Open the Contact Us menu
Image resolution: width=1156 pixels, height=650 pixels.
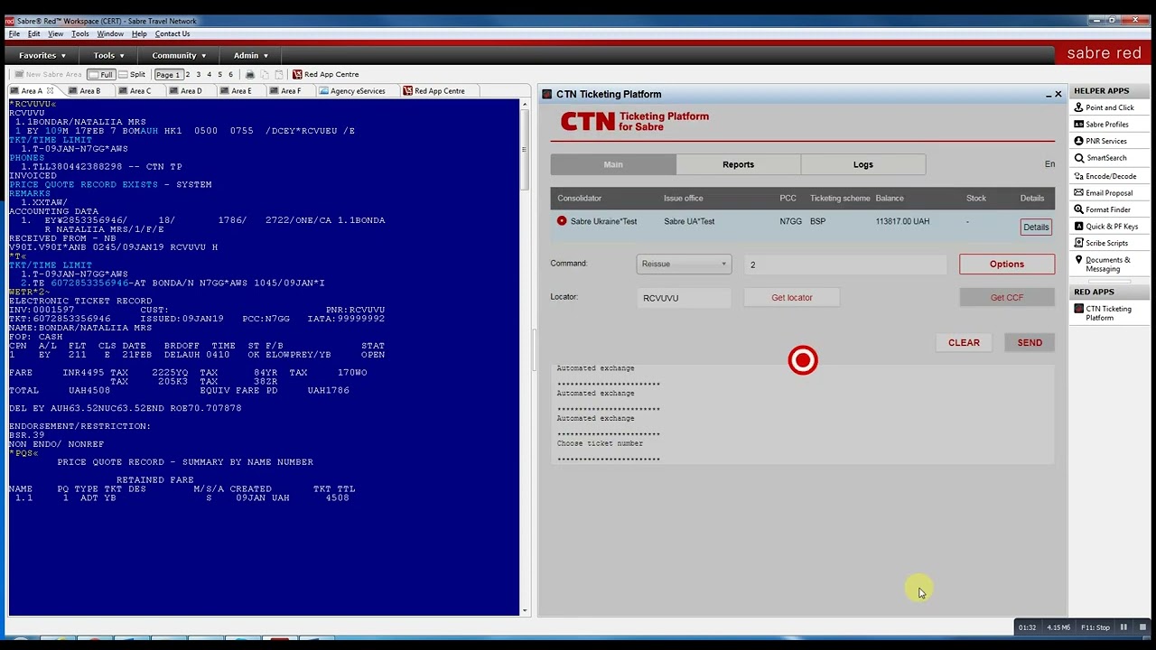(172, 33)
